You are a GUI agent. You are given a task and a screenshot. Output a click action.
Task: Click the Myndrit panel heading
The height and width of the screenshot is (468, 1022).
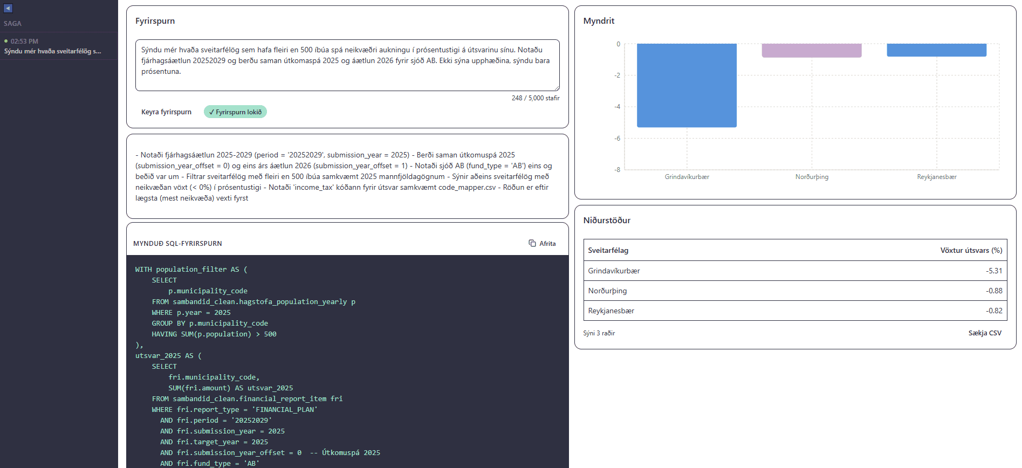click(599, 20)
